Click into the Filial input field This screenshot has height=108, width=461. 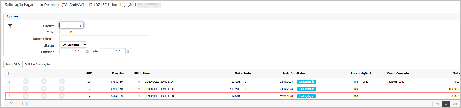[66, 32]
